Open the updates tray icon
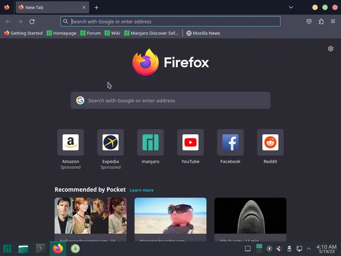Screen dimensions: 341x256 point(269,249)
